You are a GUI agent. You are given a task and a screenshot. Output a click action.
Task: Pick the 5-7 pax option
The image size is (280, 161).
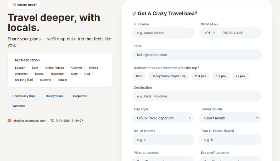pyautogui.click(x=221, y=76)
